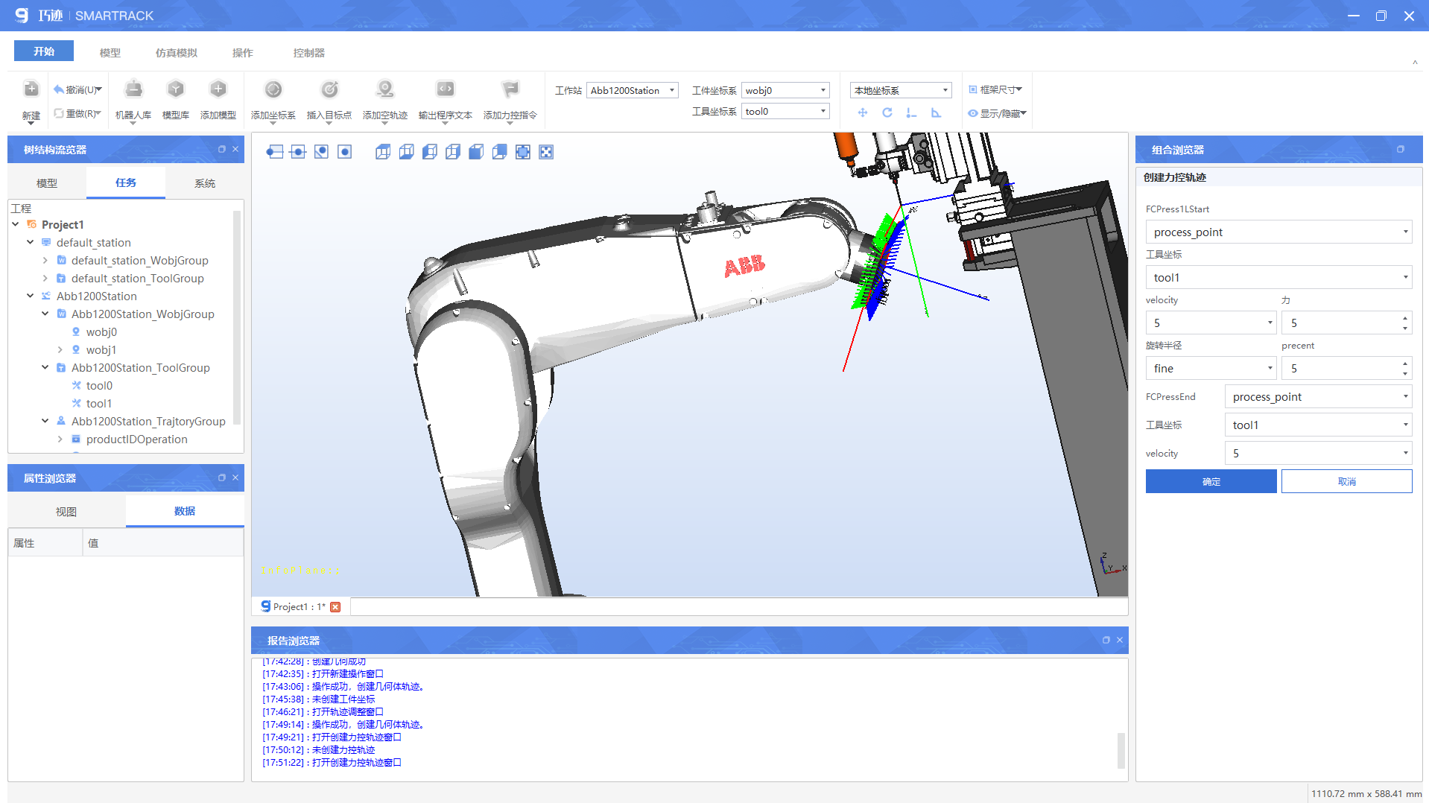This screenshot has height=803, width=1429.
Task: Click the 新建 (New) project icon
Action: pyautogui.click(x=31, y=90)
